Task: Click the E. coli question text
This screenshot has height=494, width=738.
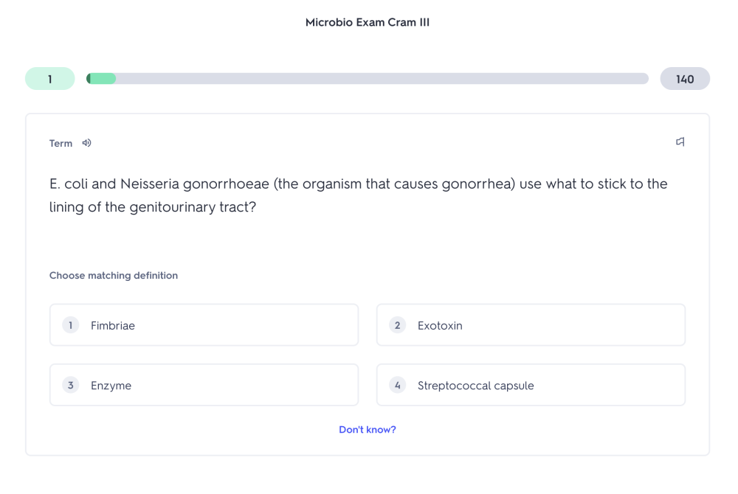Action: [x=358, y=195]
